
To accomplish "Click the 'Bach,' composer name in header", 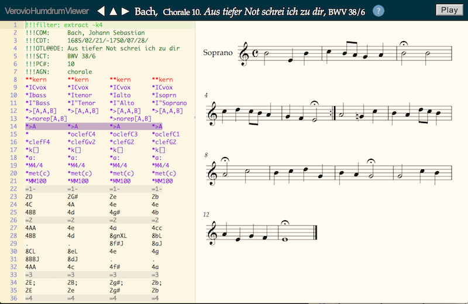I will (x=146, y=11).
